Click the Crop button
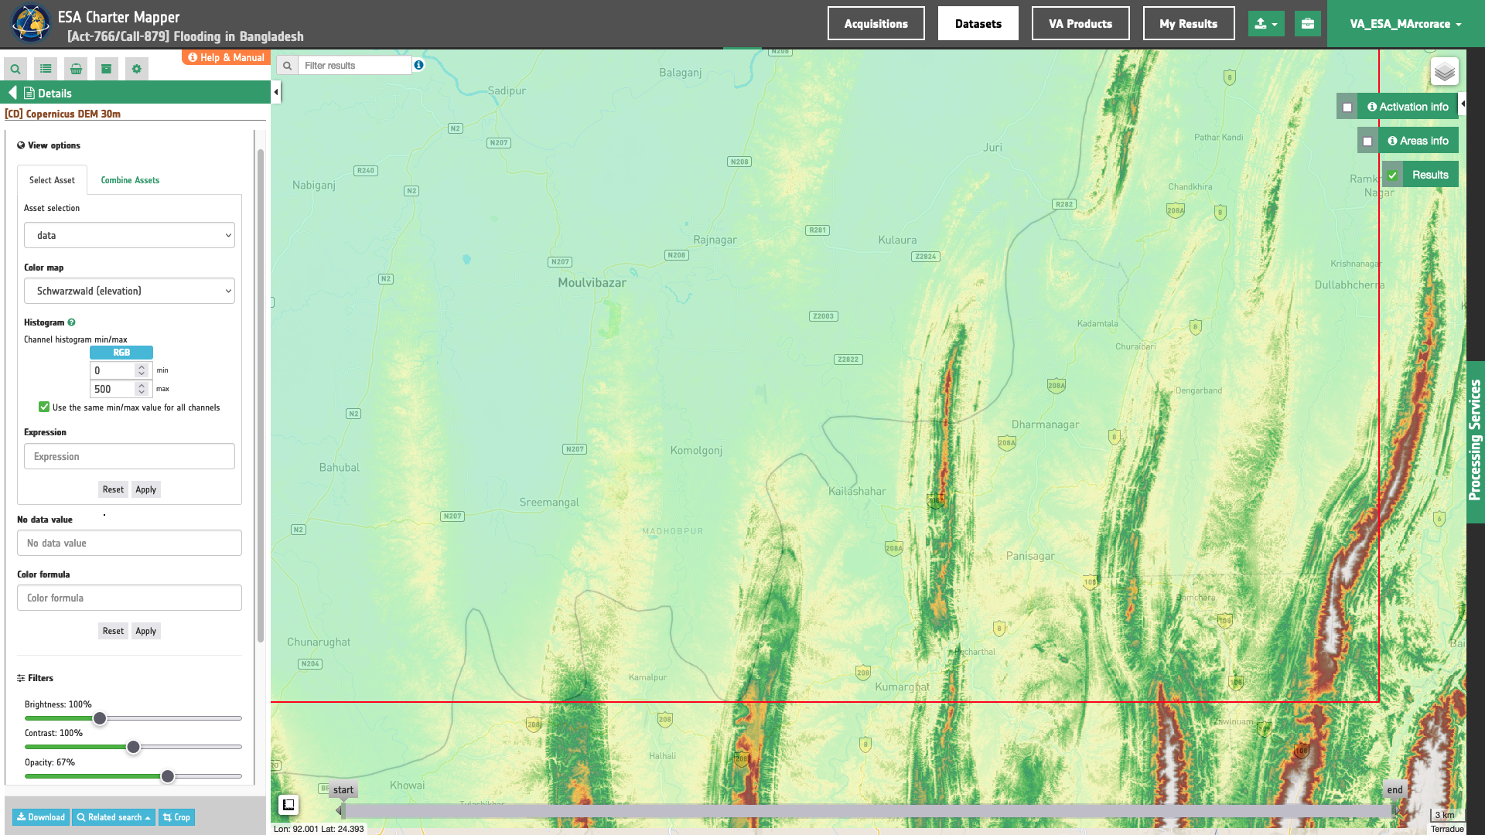This screenshot has width=1485, height=835. click(177, 817)
